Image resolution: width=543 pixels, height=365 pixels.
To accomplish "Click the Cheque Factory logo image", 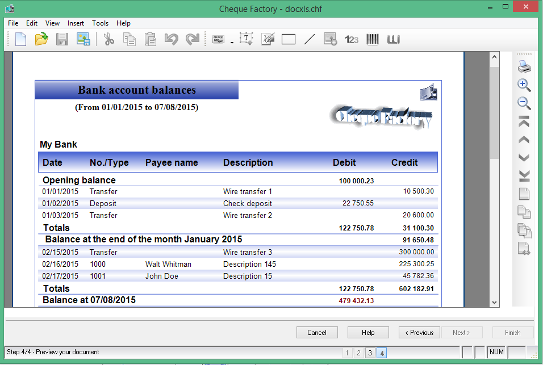I will point(381,118).
